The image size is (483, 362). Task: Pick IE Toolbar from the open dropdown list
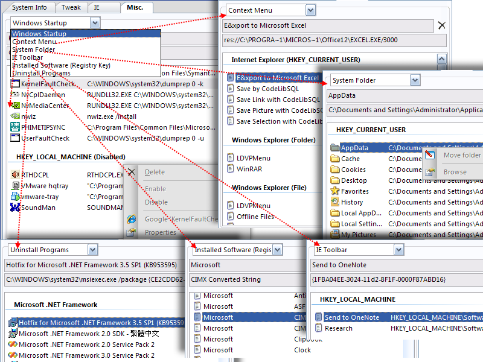86,57
